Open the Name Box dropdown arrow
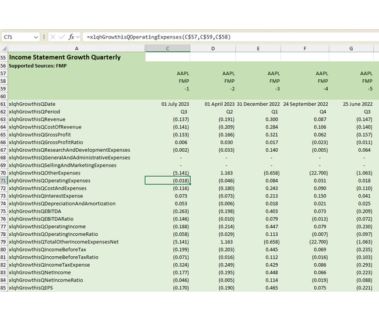Viewport: 379px width, 321px height. click(36, 36)
